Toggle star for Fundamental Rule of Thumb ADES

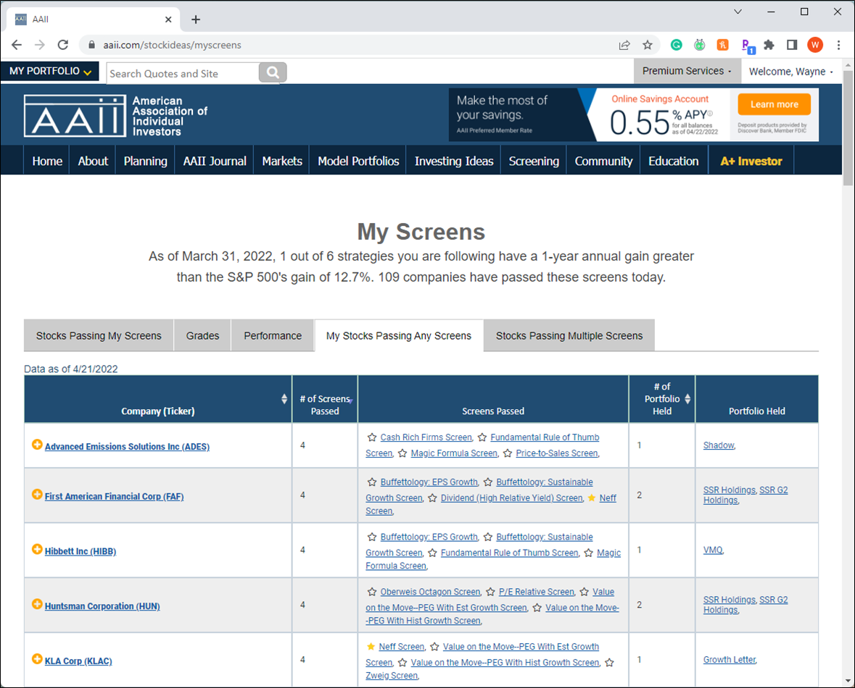pos(482,437)
